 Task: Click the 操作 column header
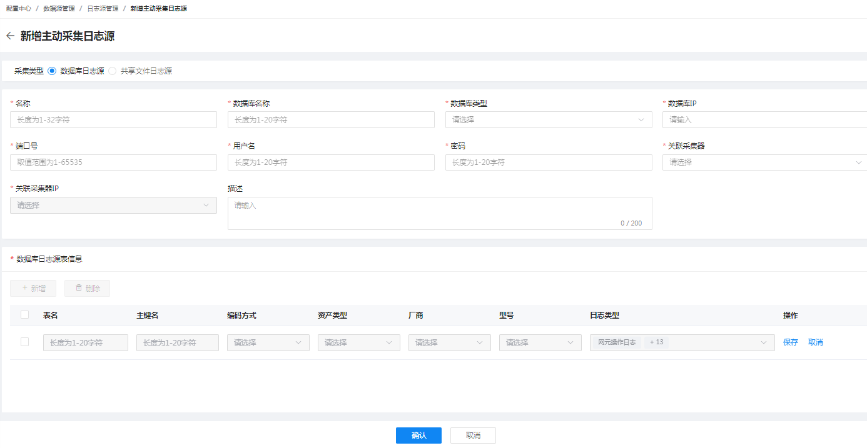(x=791, y=316)
